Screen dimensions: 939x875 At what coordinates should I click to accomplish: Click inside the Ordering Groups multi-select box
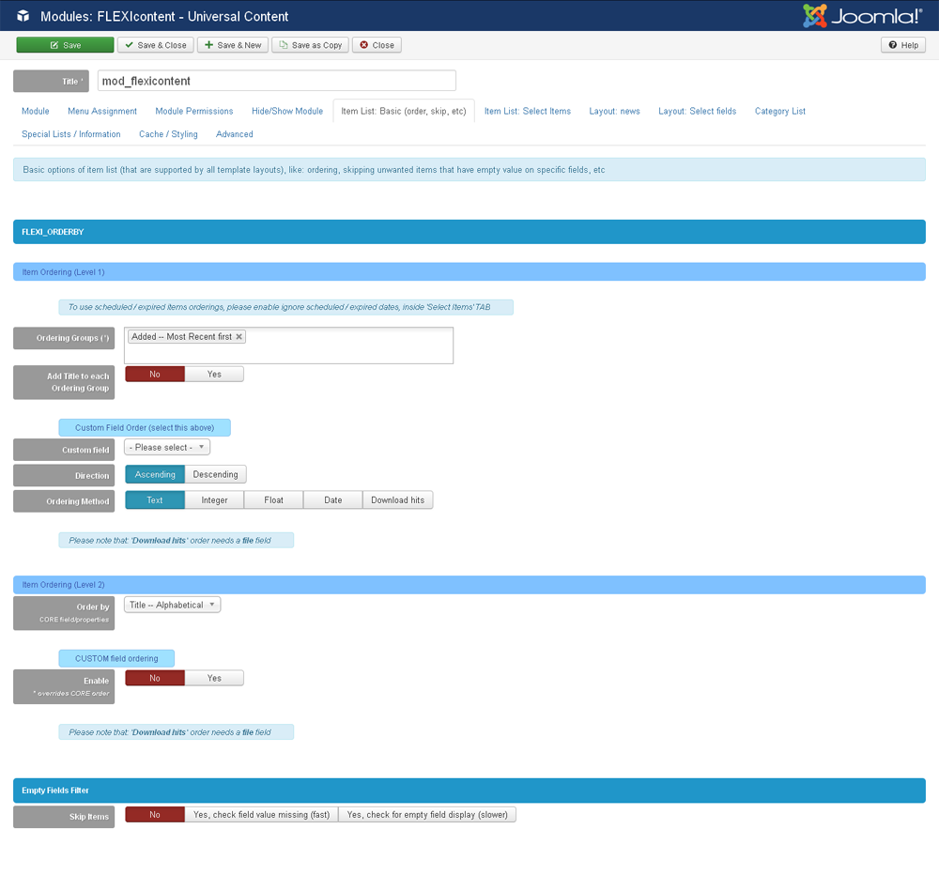point(288,345)
